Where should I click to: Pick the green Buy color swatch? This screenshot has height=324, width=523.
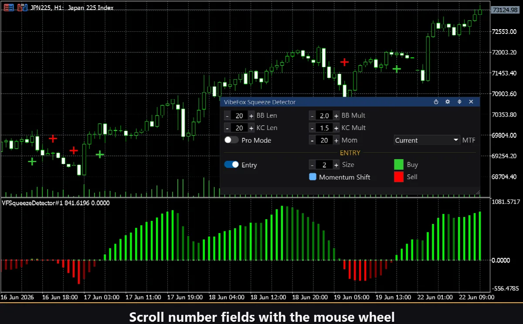click(x=399, y=164)
